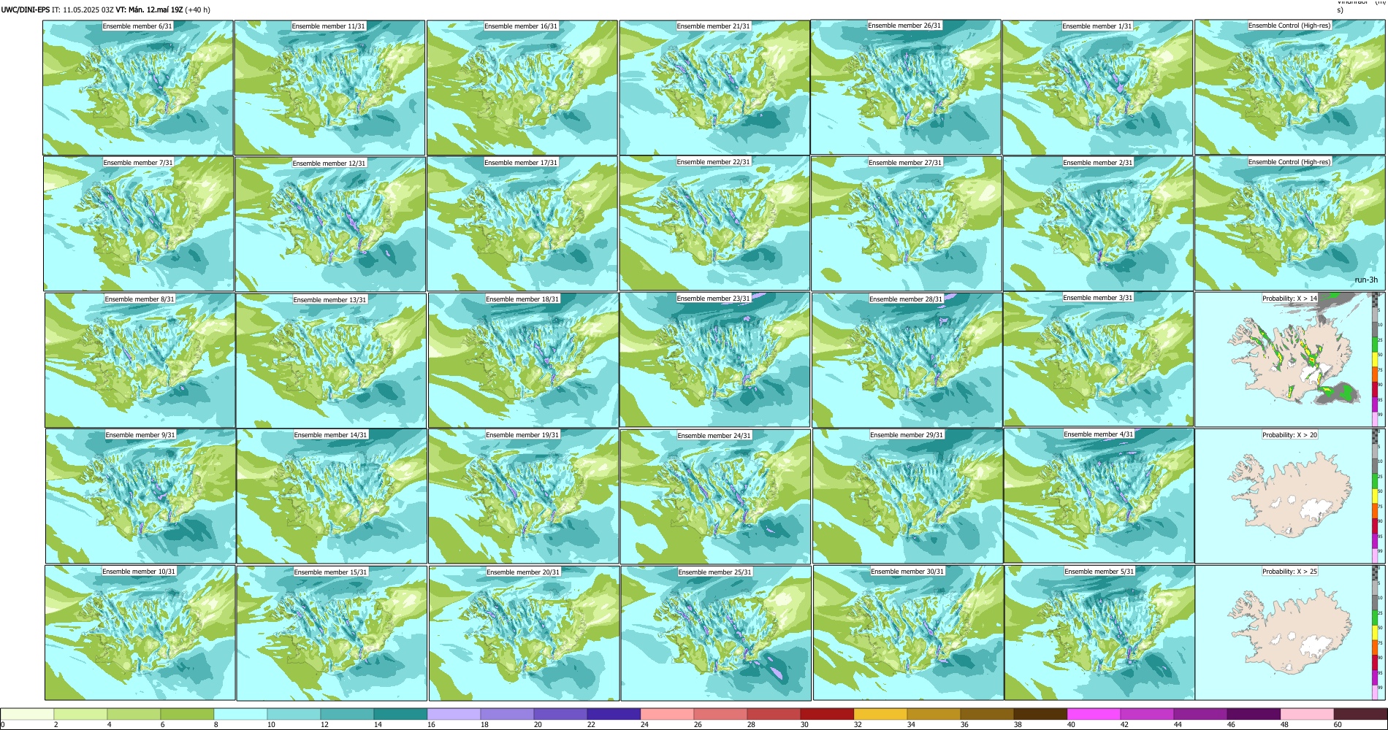Pick the yellow 32–34 legend swatch

[880, 714]
